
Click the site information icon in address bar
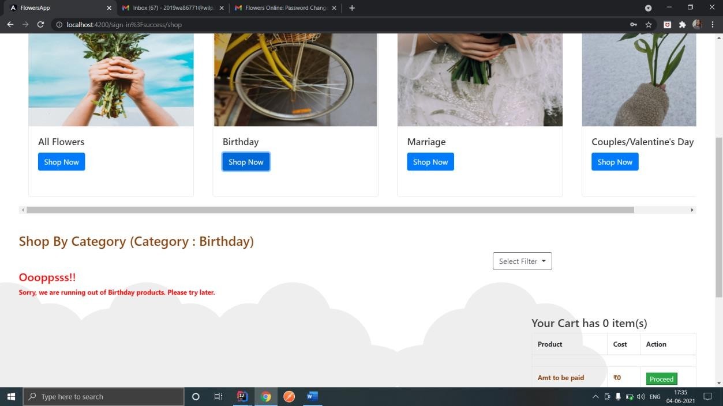coord(59,25)
